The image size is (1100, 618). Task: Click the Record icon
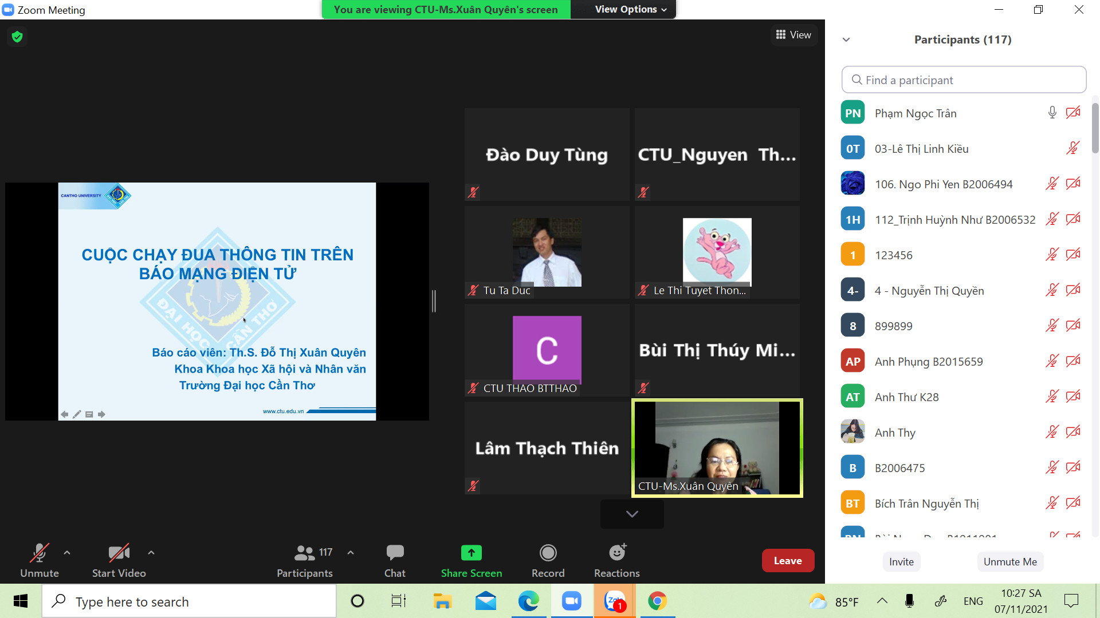(x=548, y=553)
